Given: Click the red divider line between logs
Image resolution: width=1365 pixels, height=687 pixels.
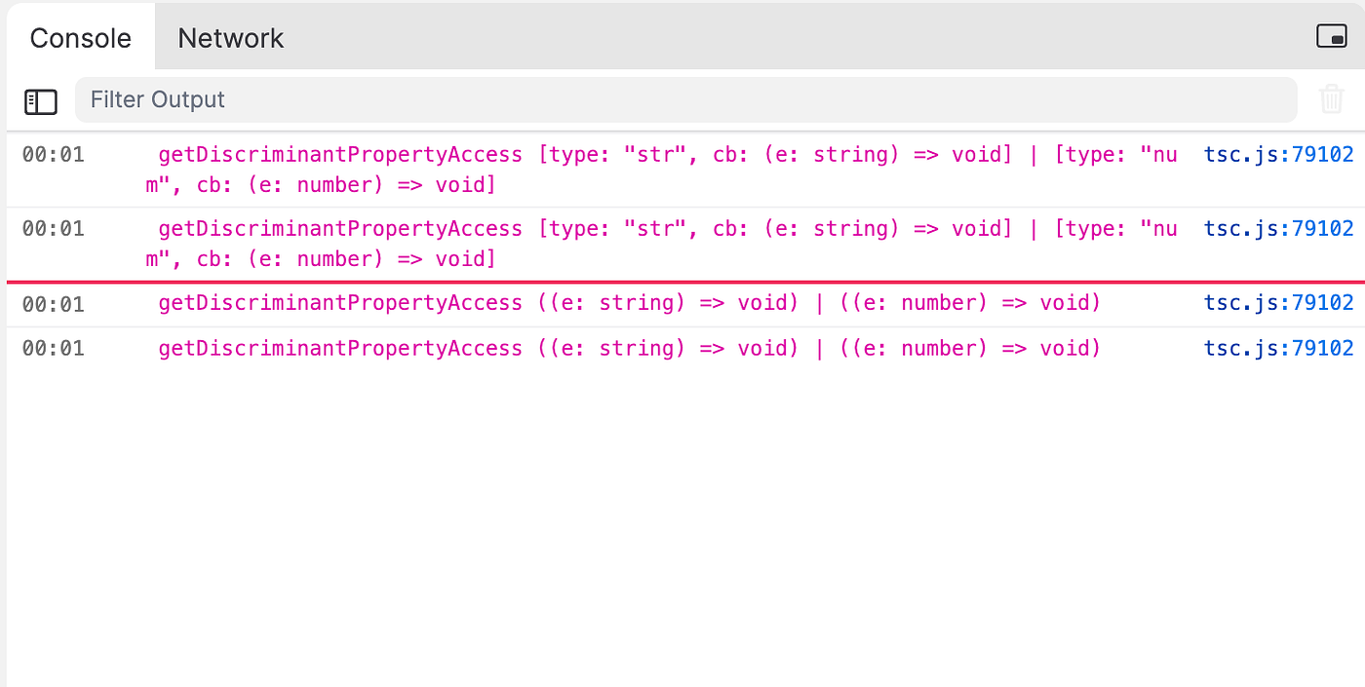Looking at the screenshot, I should pos(682,282).
